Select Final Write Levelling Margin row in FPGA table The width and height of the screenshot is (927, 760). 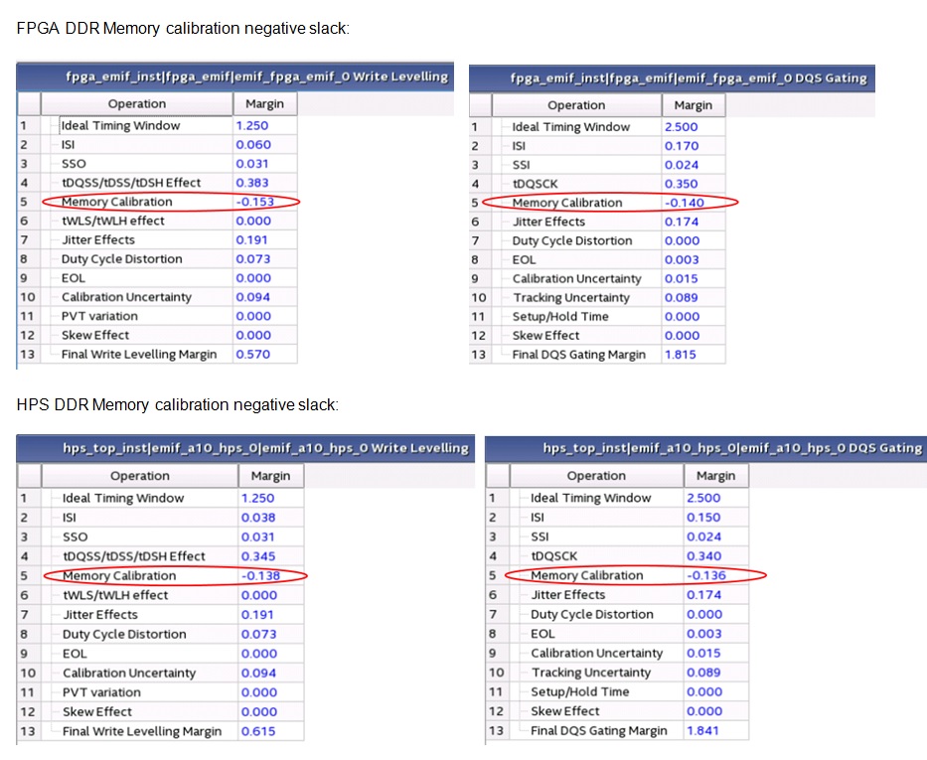click(157, 354)
